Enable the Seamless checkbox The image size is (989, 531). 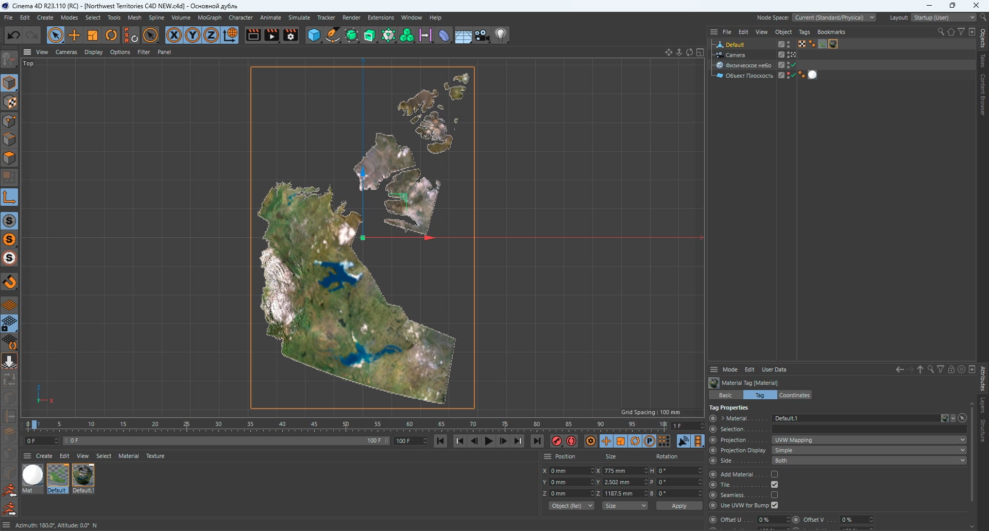pyautogui.click(x=774, y=495)
